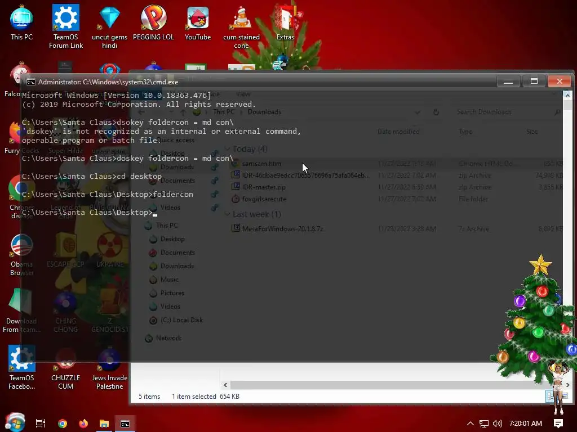Sort Explorer files by the Date modified column
Screen dimensions: 577x432
tap(398, 131)
